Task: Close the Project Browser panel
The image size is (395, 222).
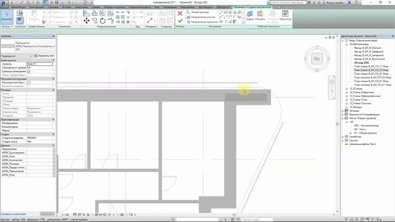Action: click(393, 36)
